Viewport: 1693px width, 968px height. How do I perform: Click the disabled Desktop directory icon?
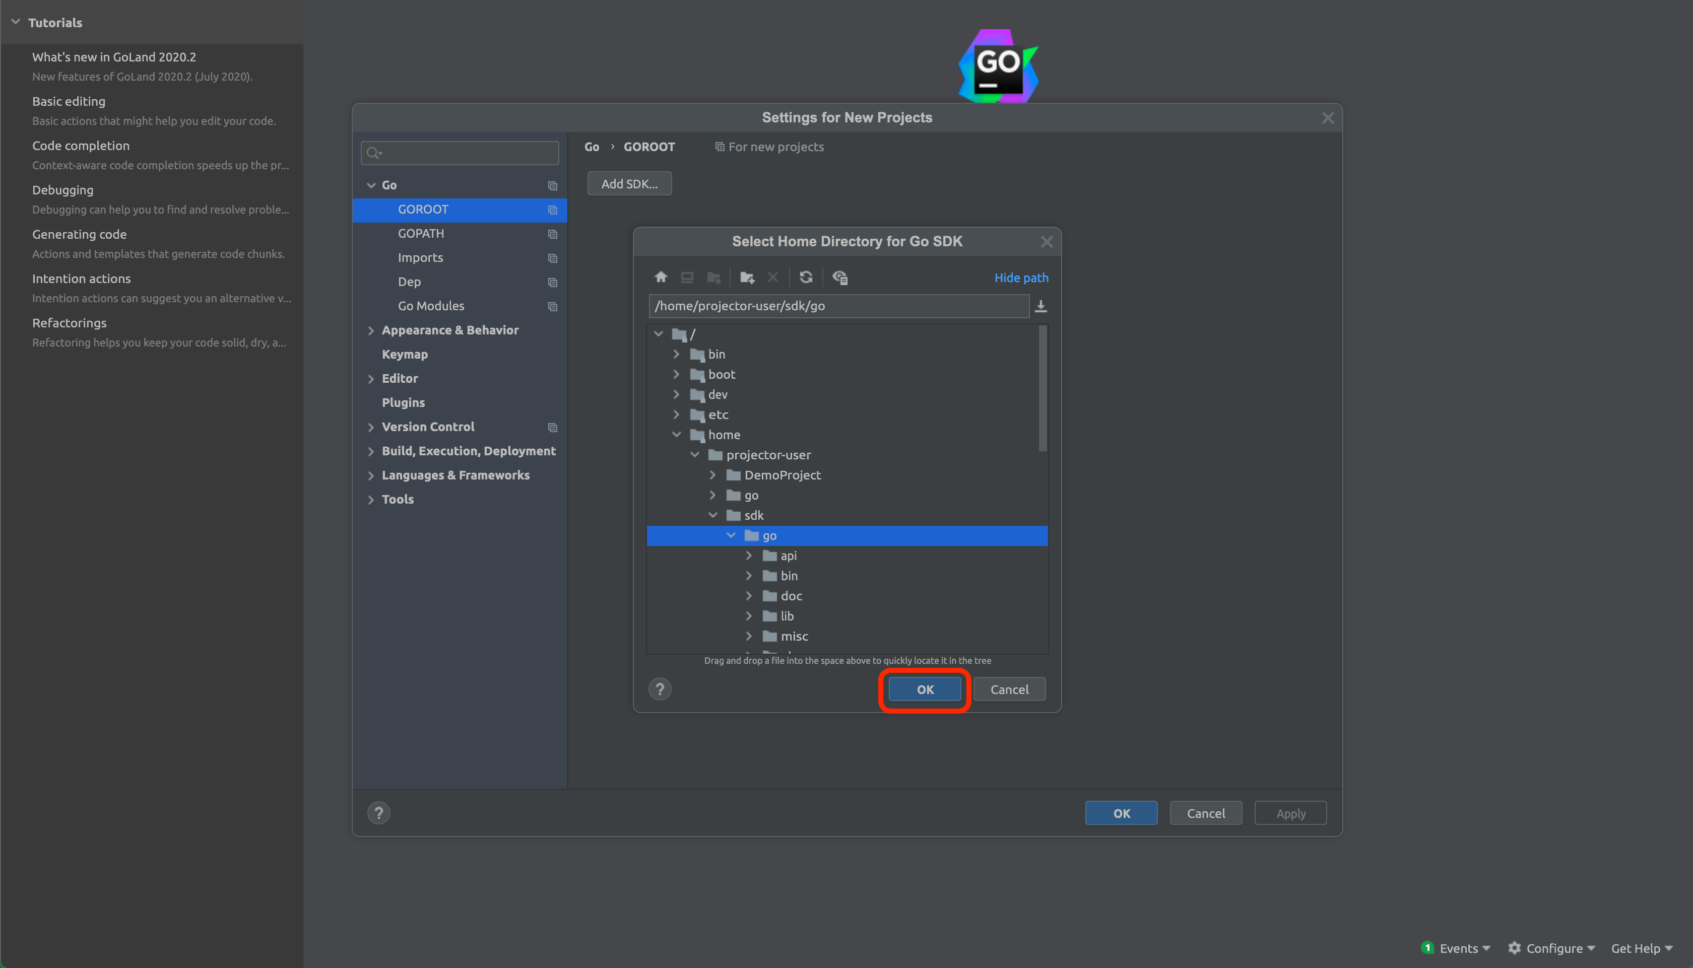click(687, 277)
